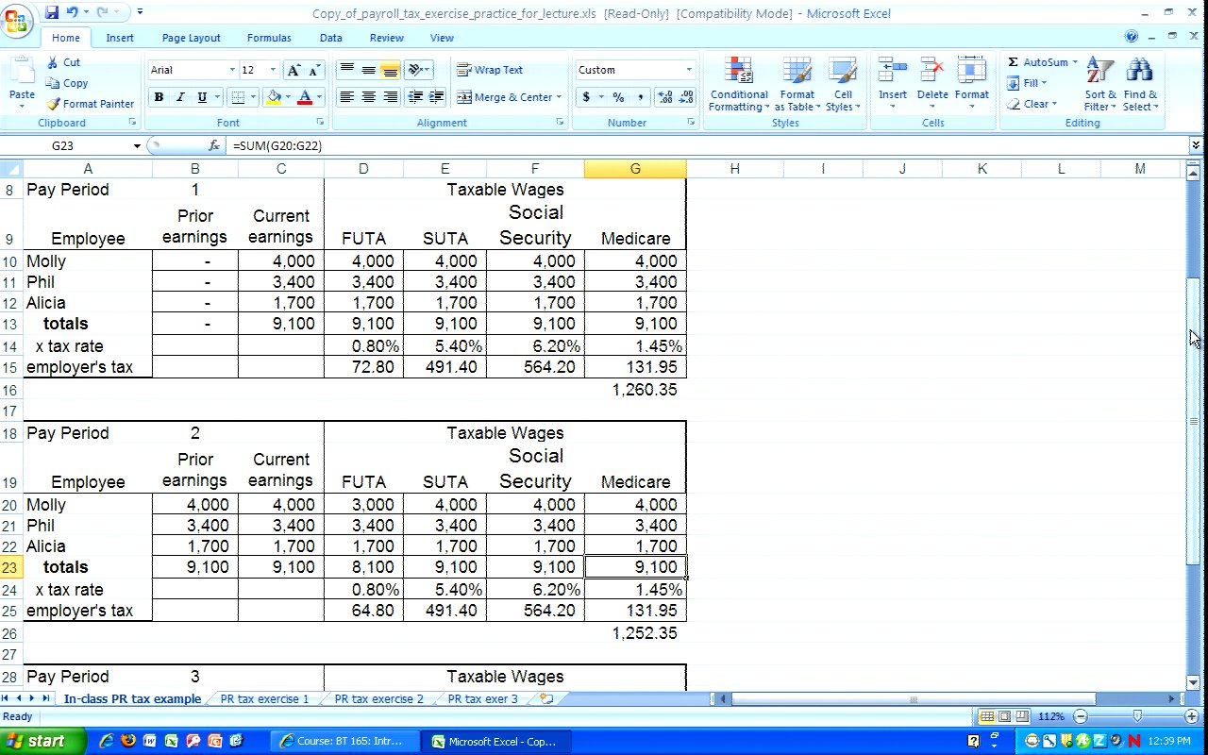
Task: Click the Center text alignment icon
Action: tap(368, 97)
